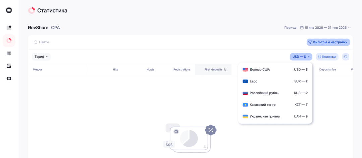
Task: Click the sort arrows on First deposits
Action: 225,70
